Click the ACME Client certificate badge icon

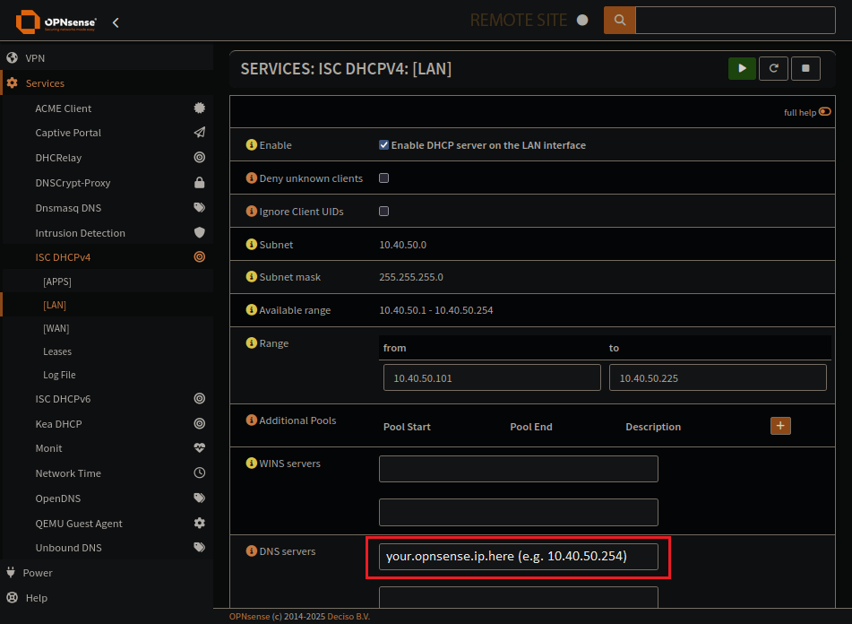(200, 108)
